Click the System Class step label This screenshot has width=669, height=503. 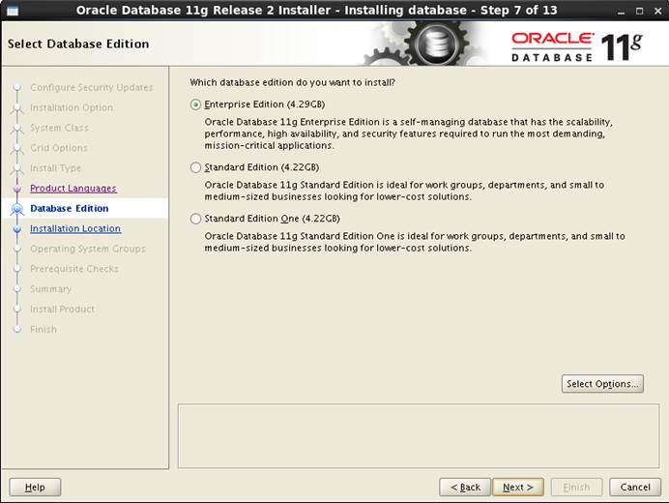[59, 128]
